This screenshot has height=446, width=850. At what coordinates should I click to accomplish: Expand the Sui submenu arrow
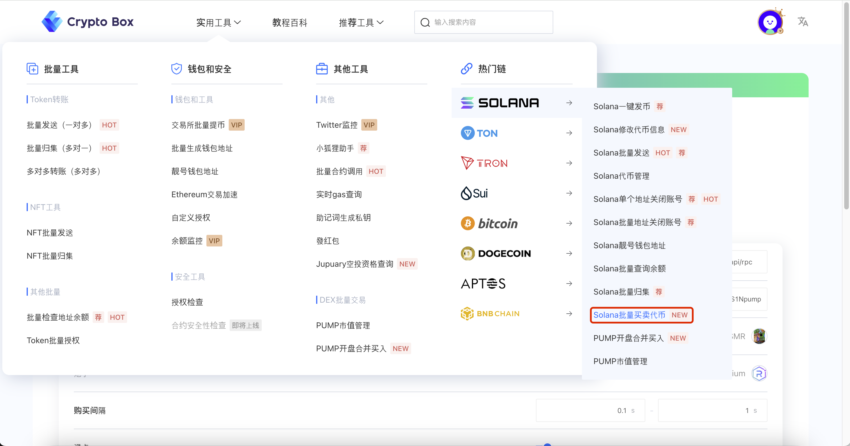569,193
